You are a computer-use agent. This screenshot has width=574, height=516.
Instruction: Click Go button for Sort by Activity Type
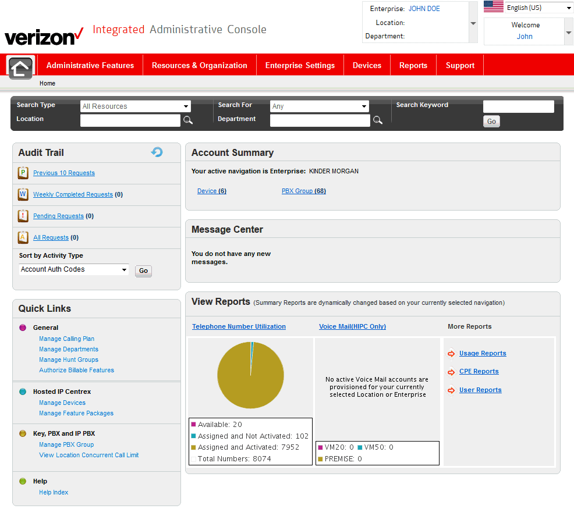pos(143,271)
